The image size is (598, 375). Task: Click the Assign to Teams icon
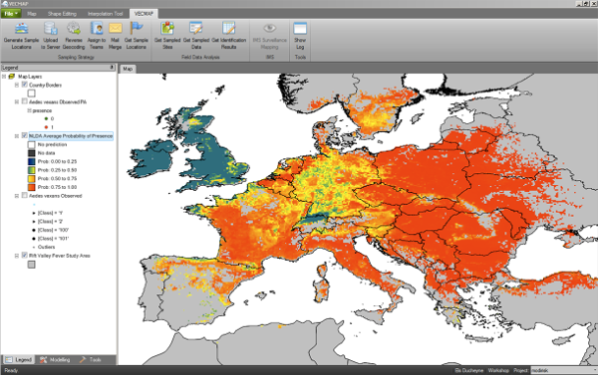point(97,36)
